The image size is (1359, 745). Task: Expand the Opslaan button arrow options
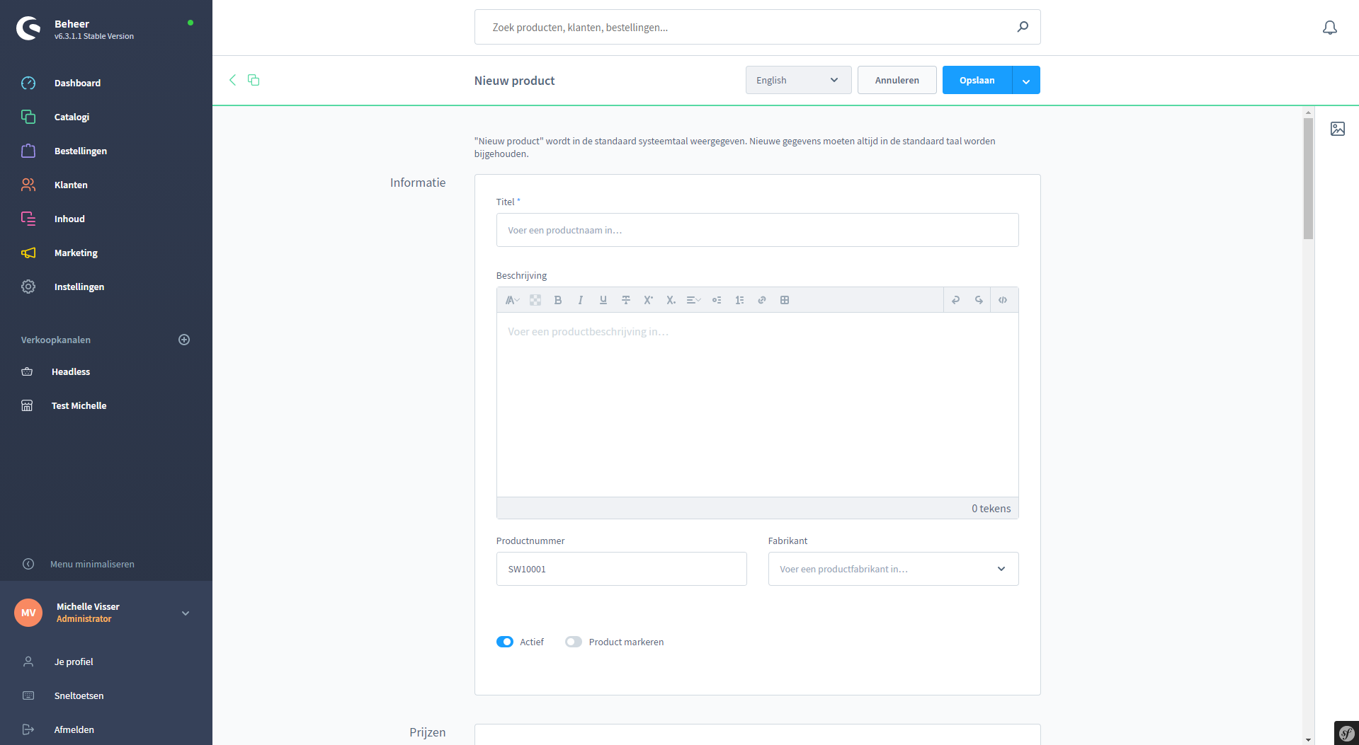tap(1026, 81)
